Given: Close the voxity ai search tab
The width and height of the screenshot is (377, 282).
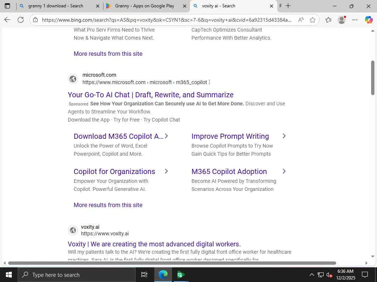Looking at the screenshot, I should pyautogui.click(x=271, y=6).
